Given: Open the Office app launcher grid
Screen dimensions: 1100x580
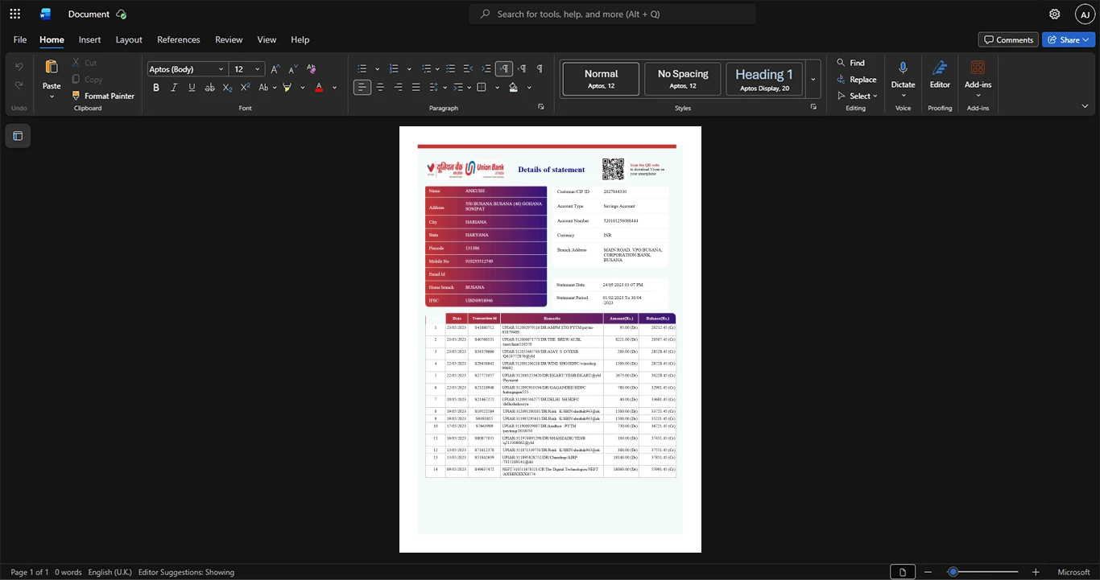Looking at the screenshot, I should pos(14,14).
